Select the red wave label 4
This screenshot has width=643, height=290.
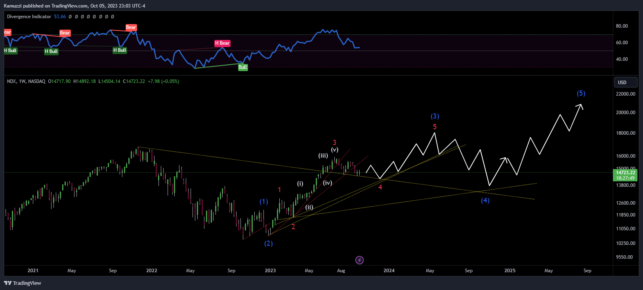point(380,187)
